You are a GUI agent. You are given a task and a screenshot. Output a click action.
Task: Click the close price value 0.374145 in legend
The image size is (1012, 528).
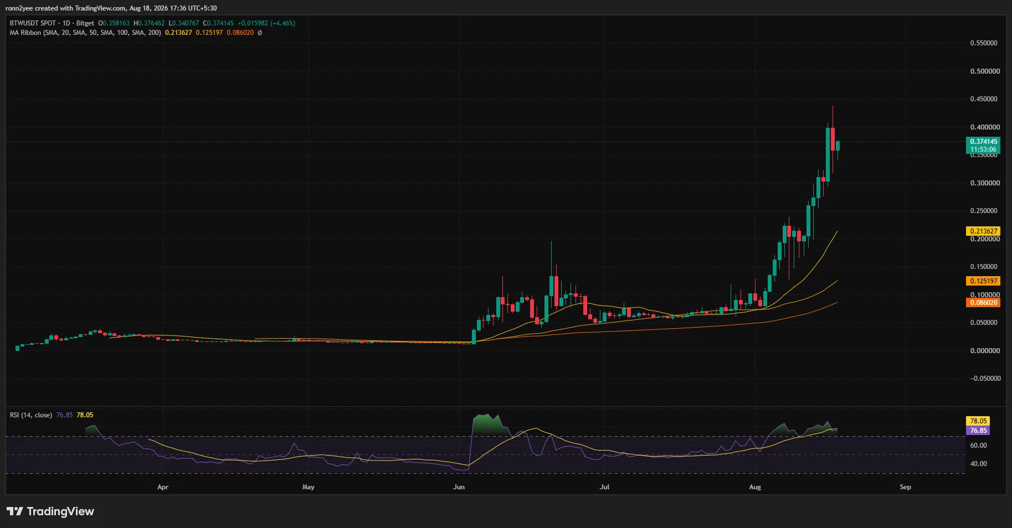click(x=220, y=23)
